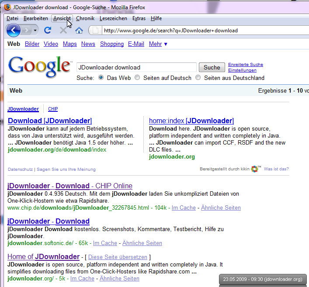Open the Ansicht menu

62,18
